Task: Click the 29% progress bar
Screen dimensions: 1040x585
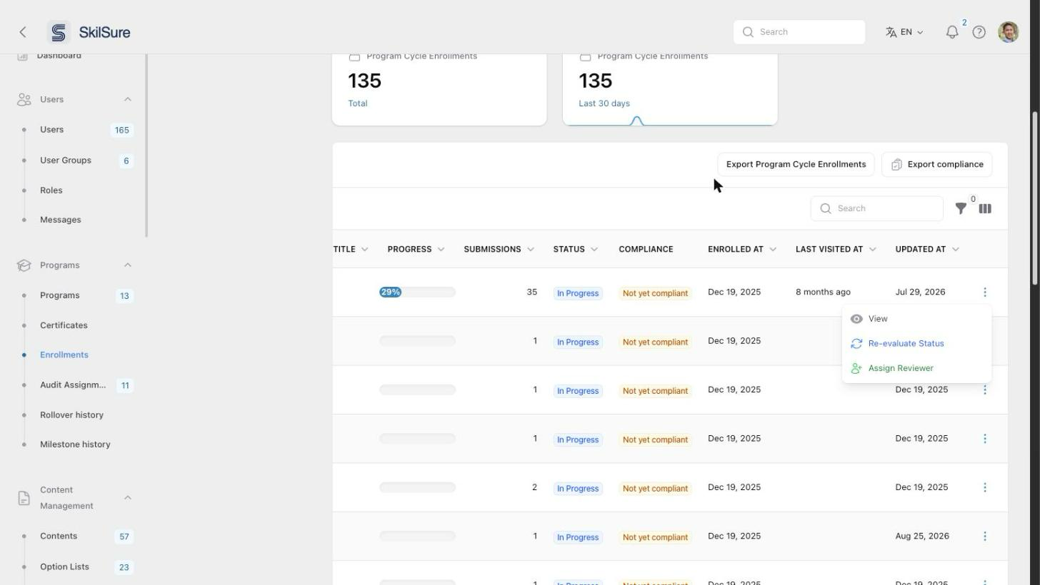Action: (417, 292)
